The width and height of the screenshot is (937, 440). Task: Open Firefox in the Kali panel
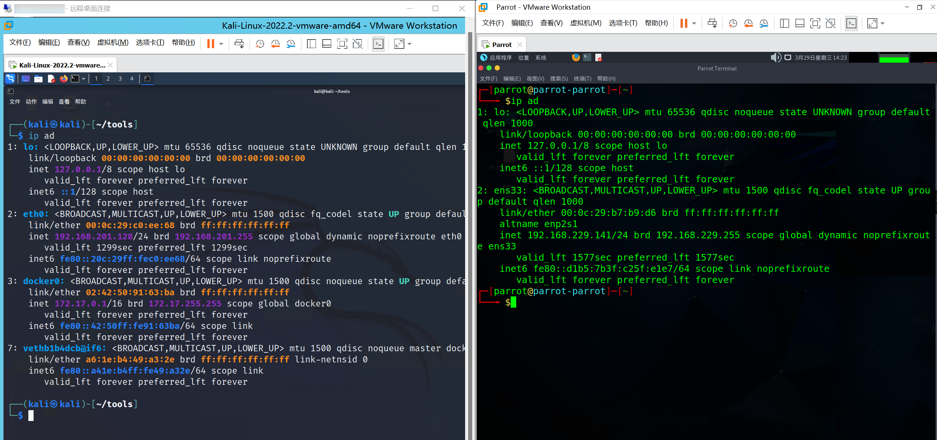pos(64,79)
